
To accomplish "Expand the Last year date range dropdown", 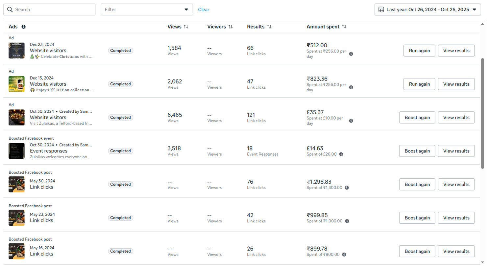I will click(475, 10).
